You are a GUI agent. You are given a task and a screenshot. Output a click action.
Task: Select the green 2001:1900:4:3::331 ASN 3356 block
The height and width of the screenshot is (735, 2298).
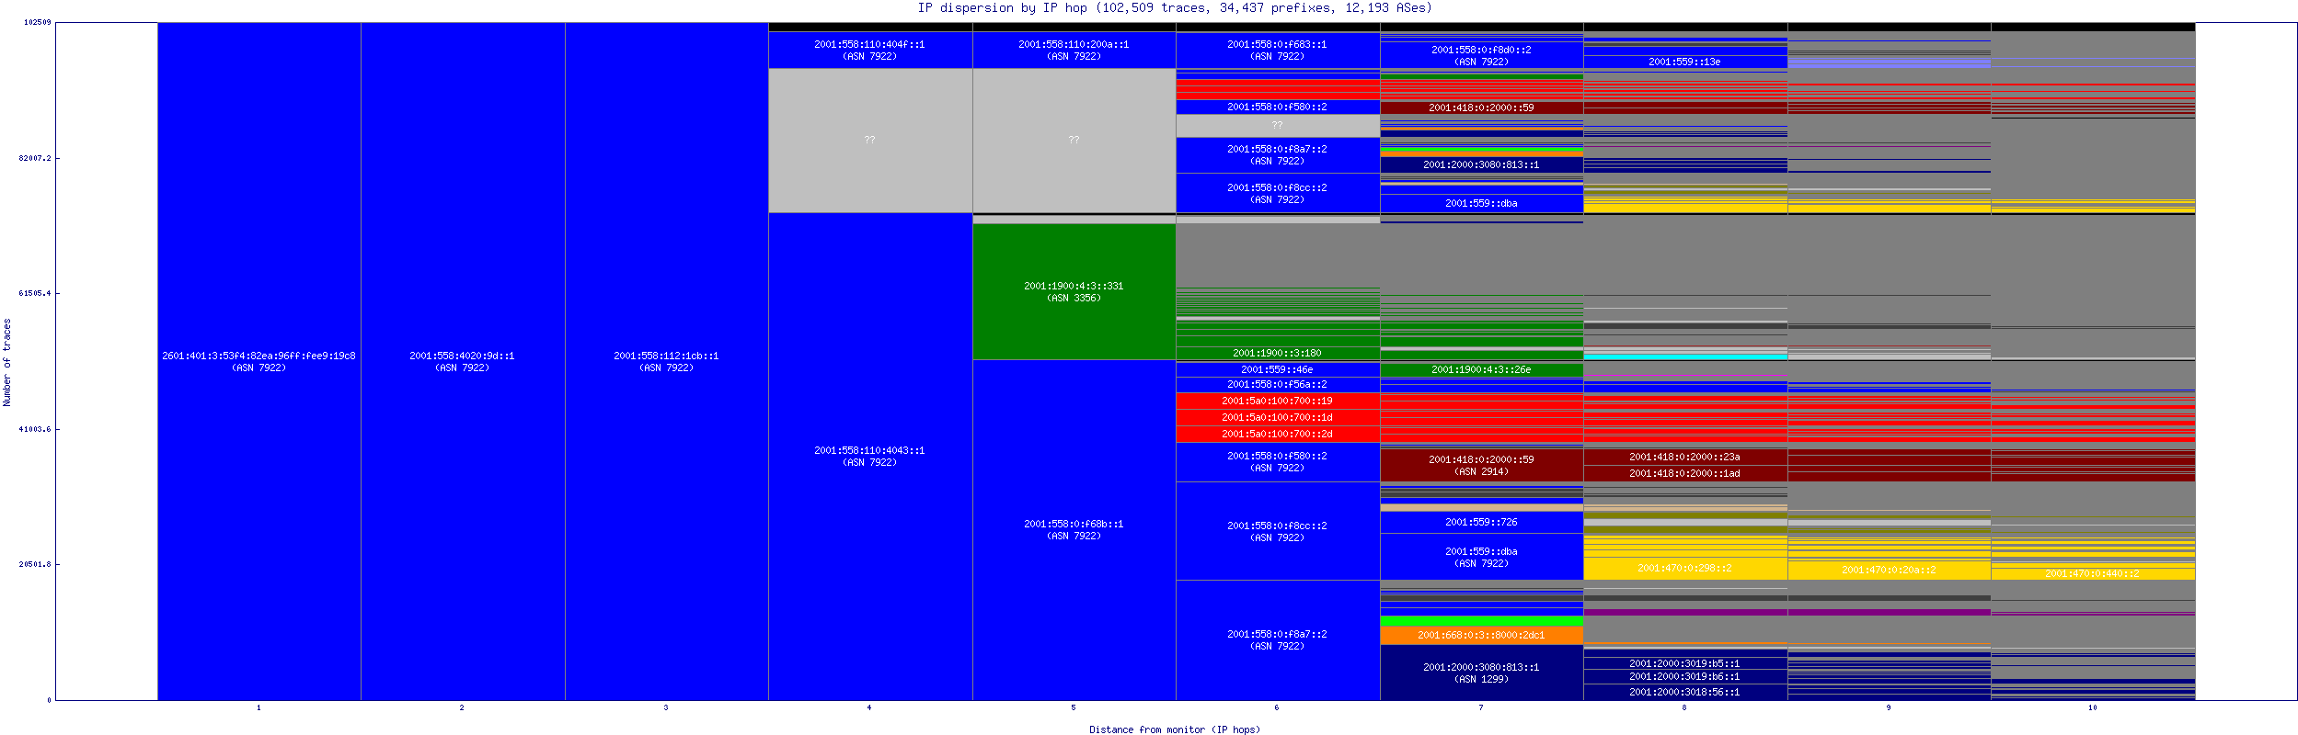[x=1074, y=291]
